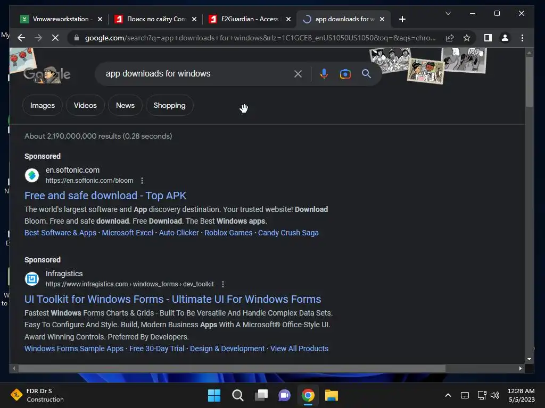Click the horizontal scrollbar thumb
This screenshot has height=408, width=545.
232,369
